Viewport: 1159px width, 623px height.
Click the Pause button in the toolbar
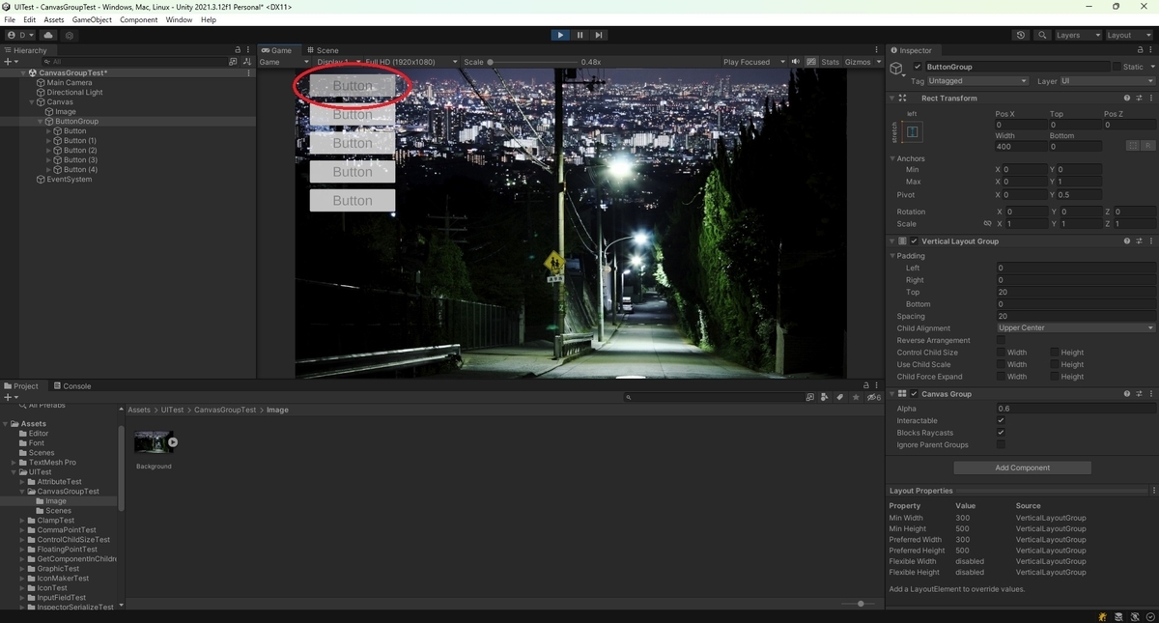tap(579, 35)
